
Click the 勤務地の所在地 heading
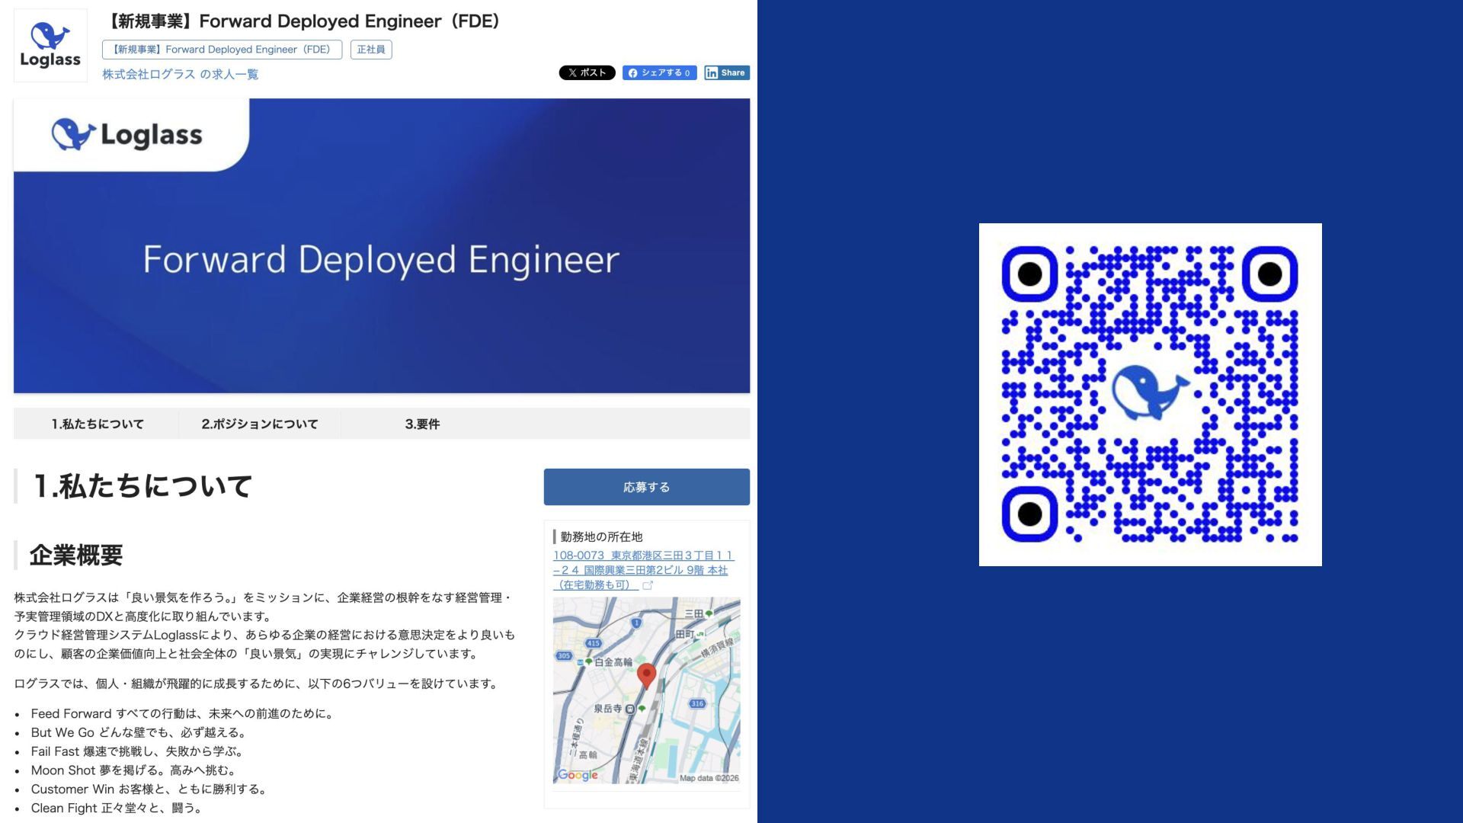click(x=601, y=536)
